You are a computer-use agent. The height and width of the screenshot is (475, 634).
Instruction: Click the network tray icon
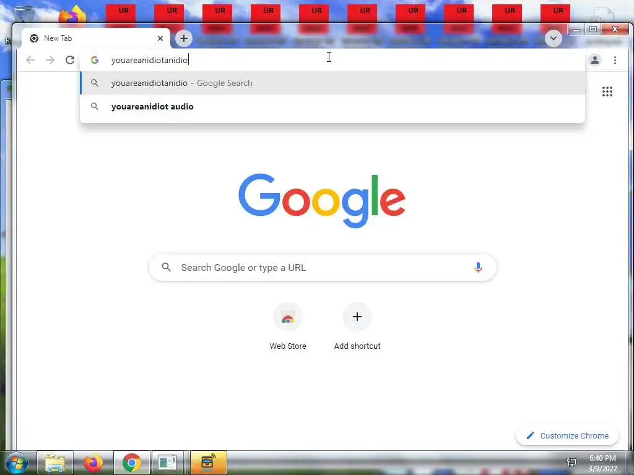[x=571, y=463]
